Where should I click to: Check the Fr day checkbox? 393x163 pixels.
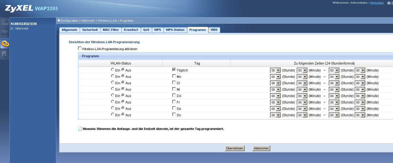click(x=174, y=102)
